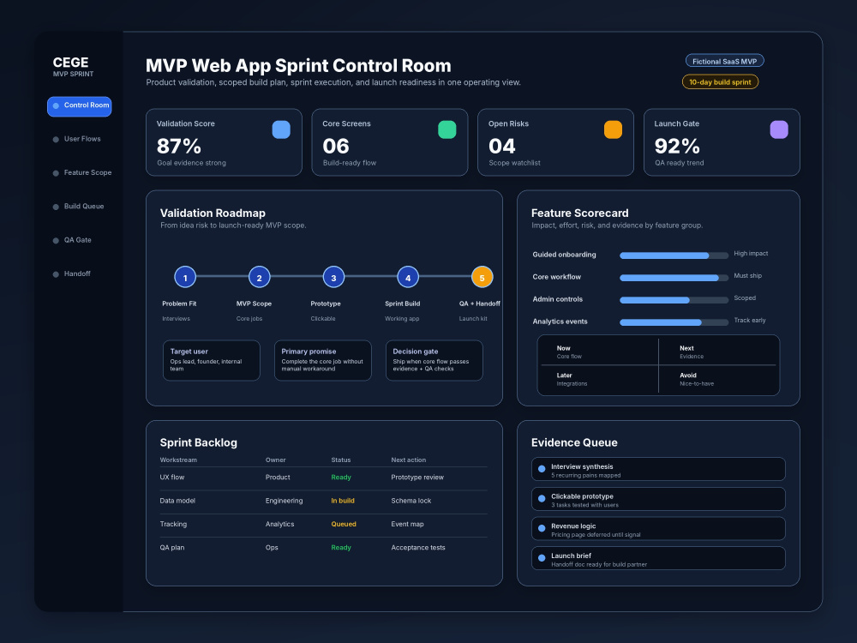The height and width of the screenshot is (643, 857).
Task: Open the Launch brief evidence item
Action: [x=658, y=558]
